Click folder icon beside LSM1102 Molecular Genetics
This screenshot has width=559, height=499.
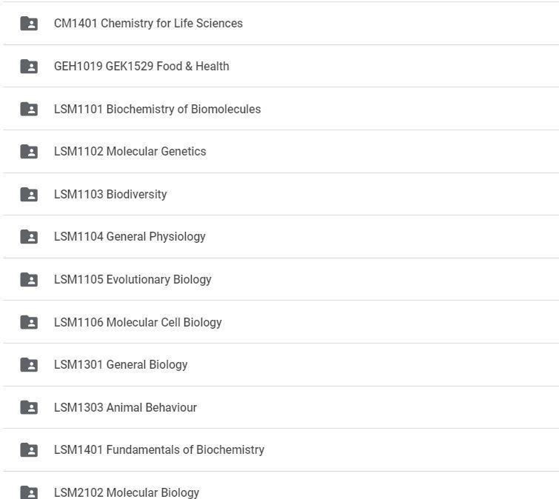coord(29,152)
